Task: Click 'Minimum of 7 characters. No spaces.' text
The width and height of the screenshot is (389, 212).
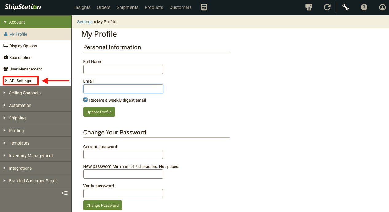Action: point(146,167)
